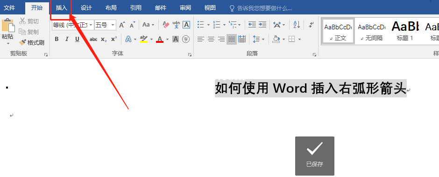The width and height of the screenshot is (439, 177).
Task: Toggle italic formatting
Action: pos(67,39)
